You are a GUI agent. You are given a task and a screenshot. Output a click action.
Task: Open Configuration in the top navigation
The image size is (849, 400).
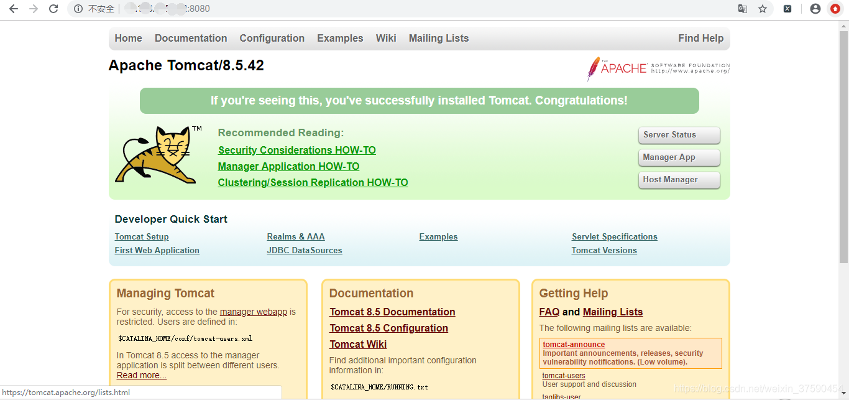point(272,38)
